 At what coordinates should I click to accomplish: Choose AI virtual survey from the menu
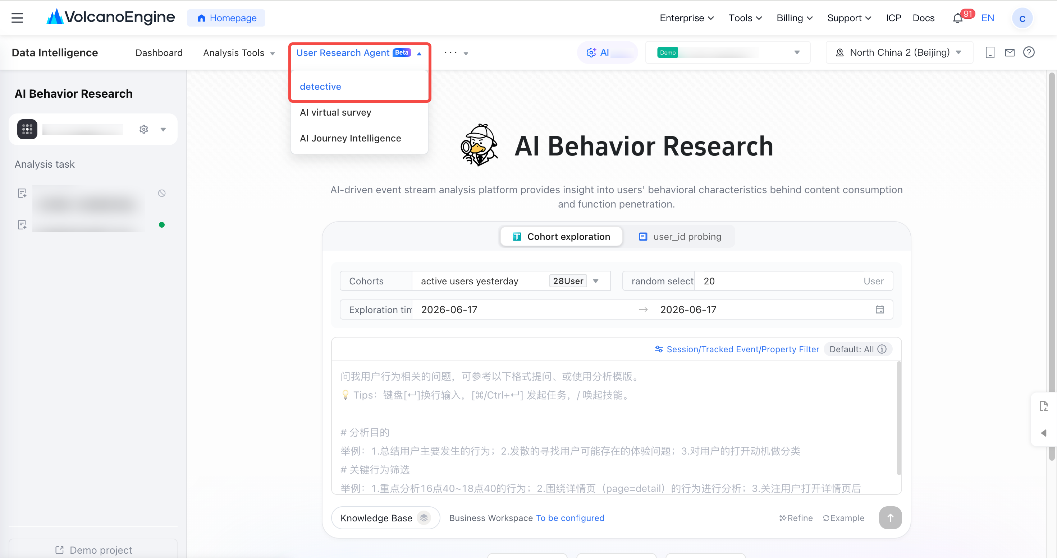click(x=335, y=112)
